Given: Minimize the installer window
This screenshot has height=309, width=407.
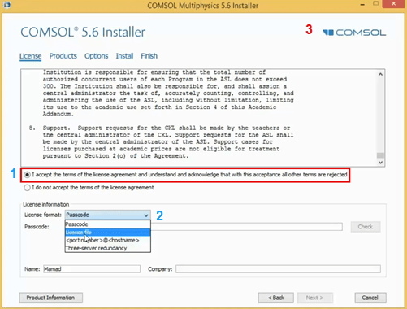Looking at the screenshot, I should (362, 4).
